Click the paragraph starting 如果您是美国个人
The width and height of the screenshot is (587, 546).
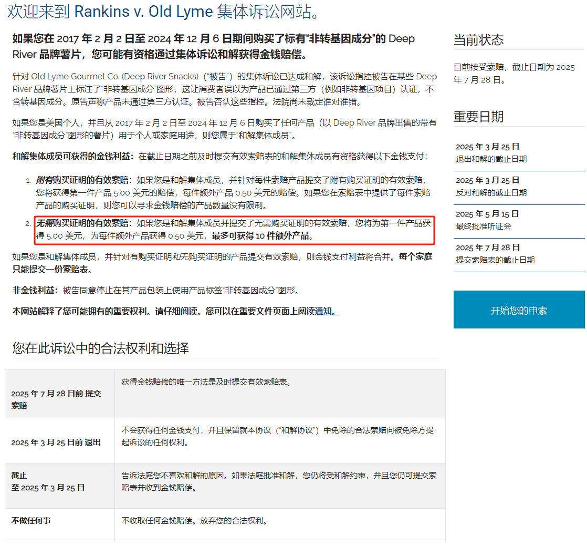click(x=224, y=129)
